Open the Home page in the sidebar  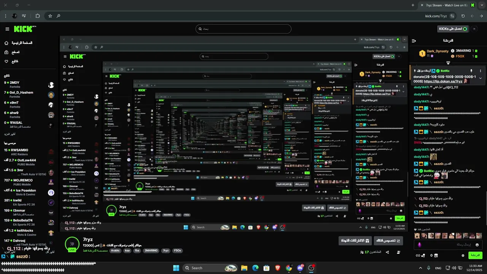click(x=18, y=43)
